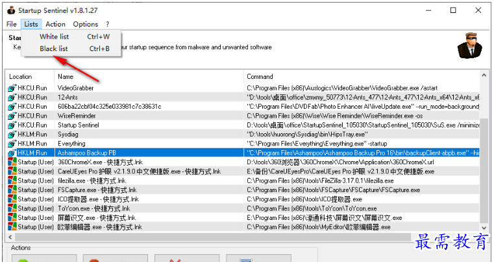Image resolution: width=494 pixels, height=262 pixels.
Task: Select the VideoGrabber name cell
Action: point(75,88)
